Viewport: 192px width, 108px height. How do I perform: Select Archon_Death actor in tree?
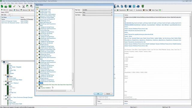pos(13,78)
